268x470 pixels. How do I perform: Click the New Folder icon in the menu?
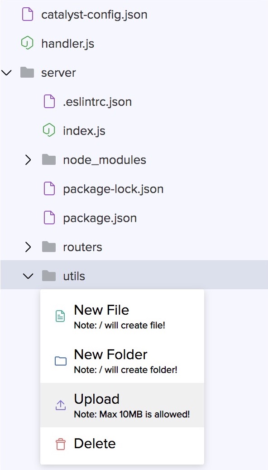pyautogui.click(x=61, y=360)
